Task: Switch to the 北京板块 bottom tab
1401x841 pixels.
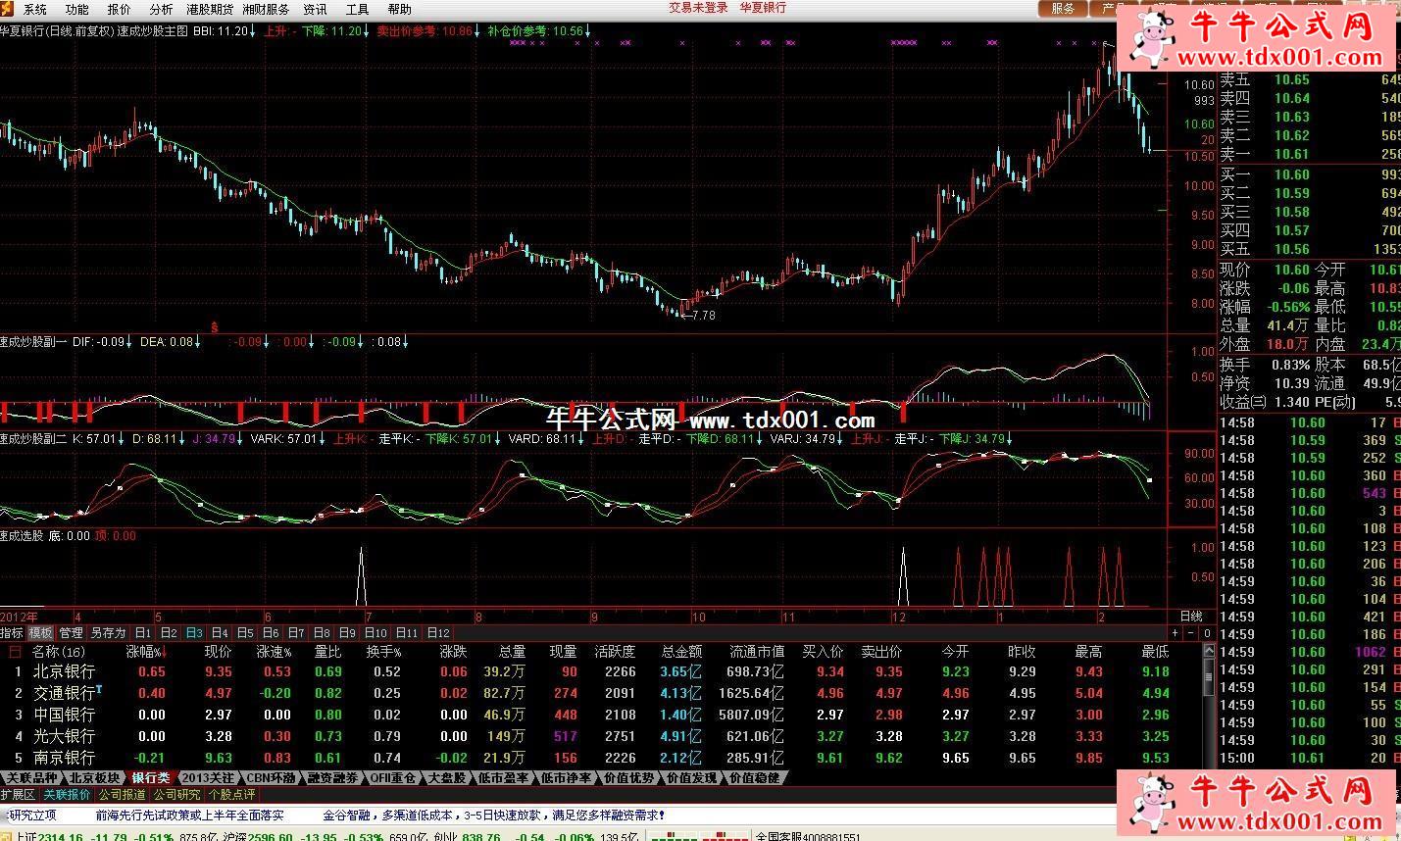Action: [94, 778]
